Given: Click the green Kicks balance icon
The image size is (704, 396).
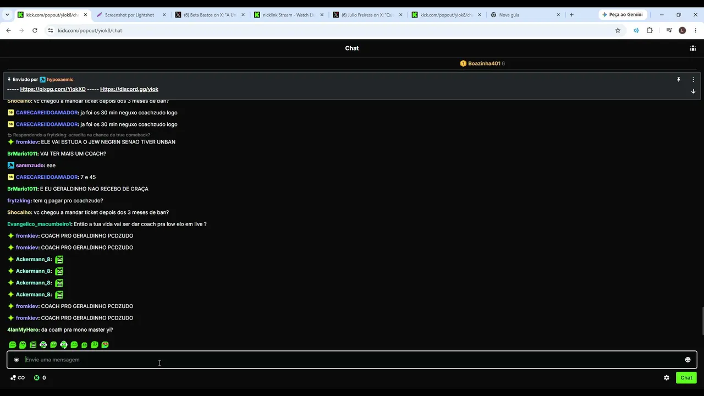Looking at the screenshot, I should pos(37,378).
